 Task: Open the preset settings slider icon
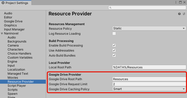pos(184,14)
